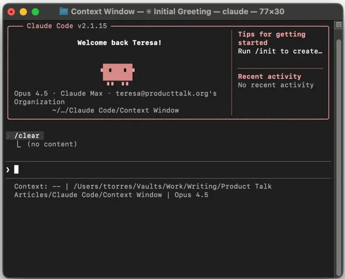Click the "Opus 4.5 · Claude Max" account line
This screenshot has height=279, width=345.
click(115, 93)
